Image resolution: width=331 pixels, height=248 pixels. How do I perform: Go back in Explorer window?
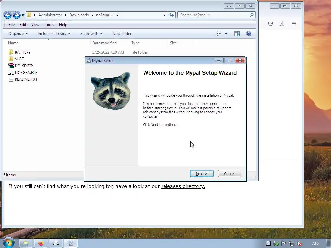point(8,15)
